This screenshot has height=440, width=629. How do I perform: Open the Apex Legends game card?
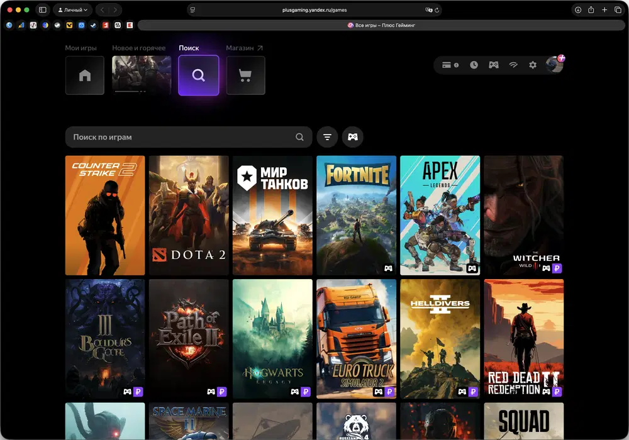[440, 215]
